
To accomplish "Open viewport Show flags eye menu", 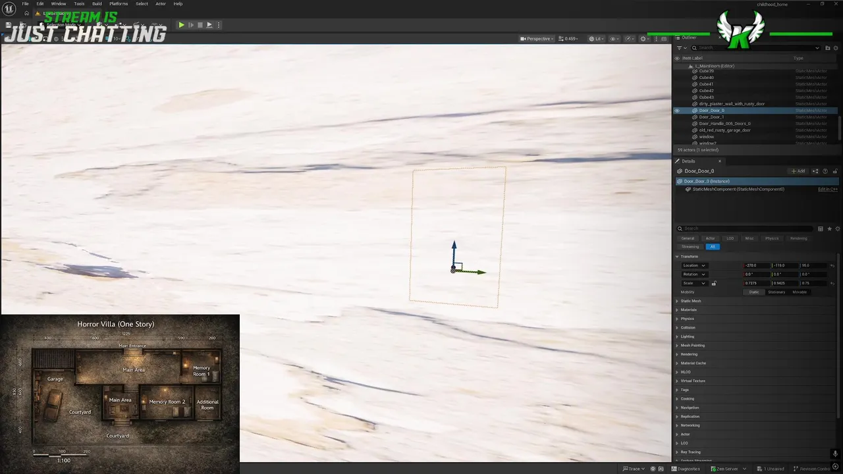I will click(614, 39).
